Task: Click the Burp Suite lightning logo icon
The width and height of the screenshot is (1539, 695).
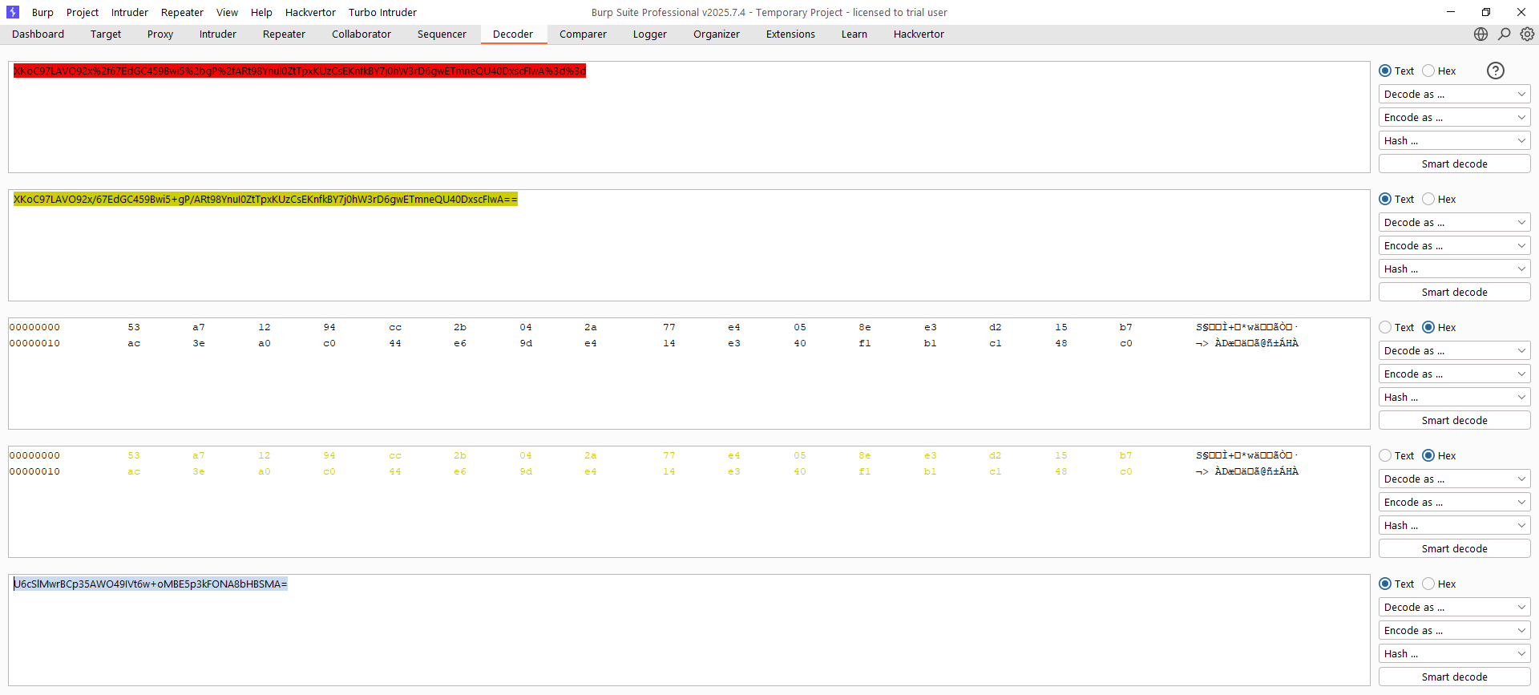Action: [13, 12]
